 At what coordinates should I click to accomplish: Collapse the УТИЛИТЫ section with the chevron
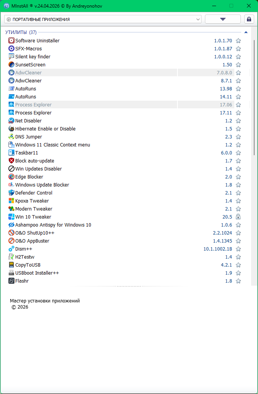pos(246,32)
